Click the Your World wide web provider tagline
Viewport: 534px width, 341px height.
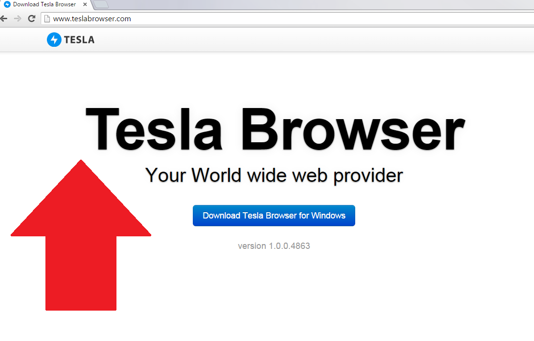click(274, 176)
